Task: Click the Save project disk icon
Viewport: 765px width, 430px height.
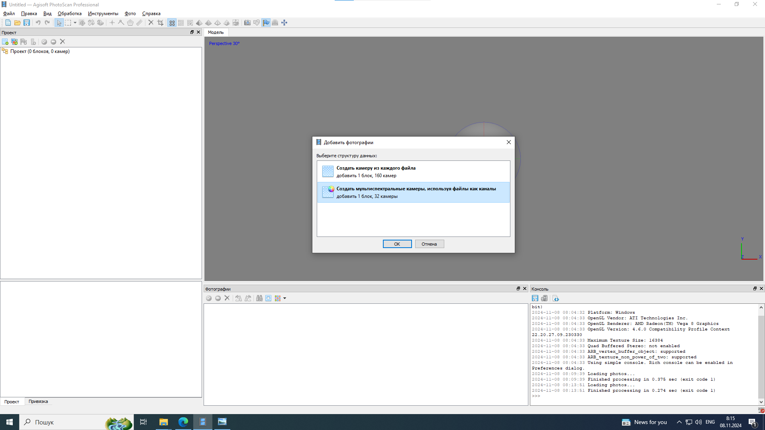Action: click(27, 23)
